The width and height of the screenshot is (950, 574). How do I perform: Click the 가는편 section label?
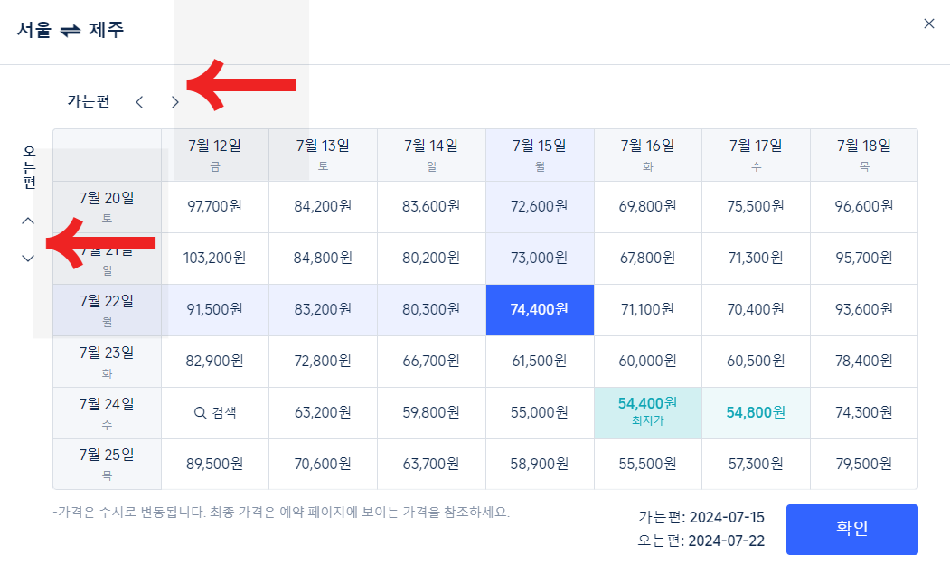tap(87, 101)
